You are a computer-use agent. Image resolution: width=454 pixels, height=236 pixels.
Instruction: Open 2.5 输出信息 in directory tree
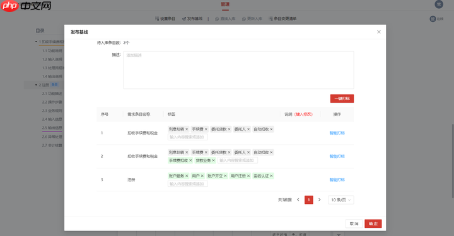[x=52, y=128]
